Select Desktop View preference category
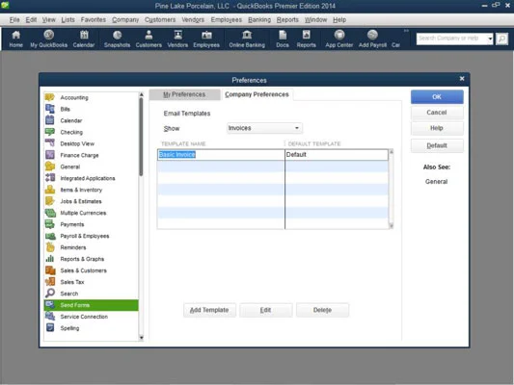 click(x=91, y=143)
